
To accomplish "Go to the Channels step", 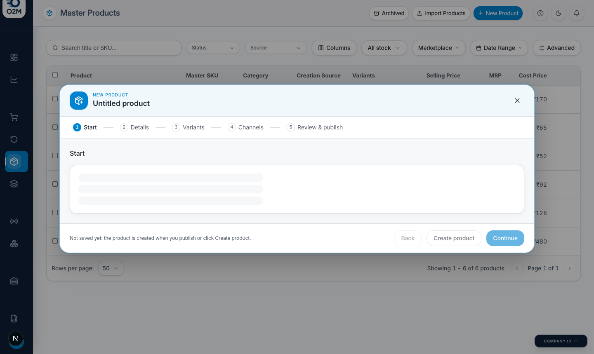I will pyautogui.click(x=246, y=127).
